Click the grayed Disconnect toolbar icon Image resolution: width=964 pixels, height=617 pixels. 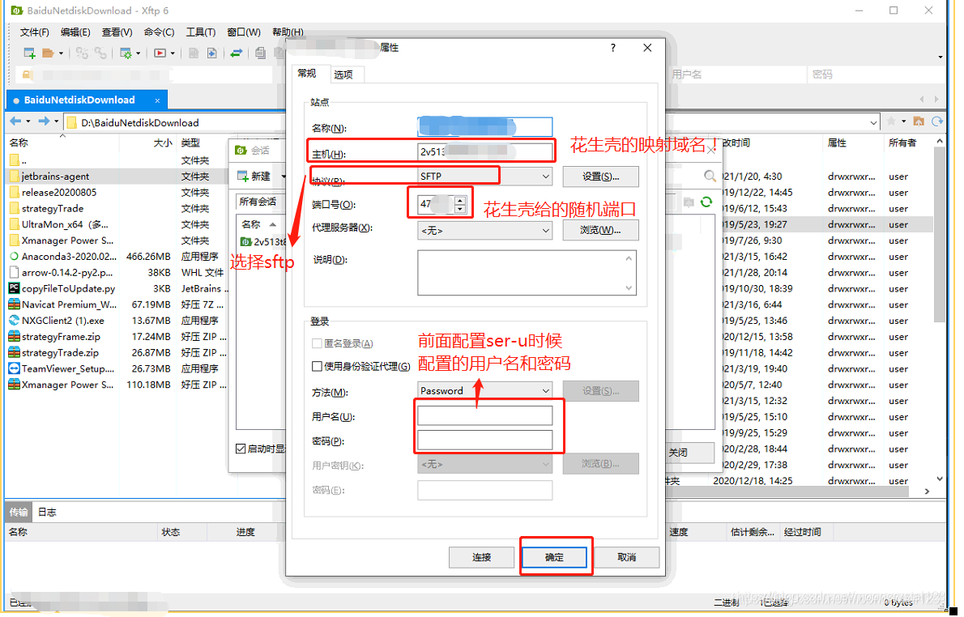point(82,53)
